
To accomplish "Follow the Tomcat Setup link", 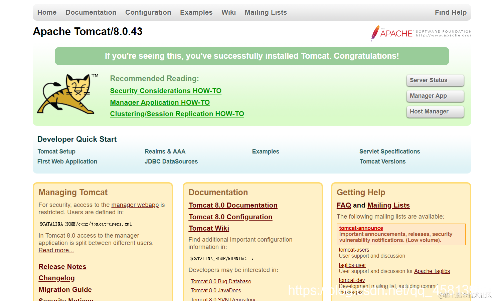I will 56,152.
